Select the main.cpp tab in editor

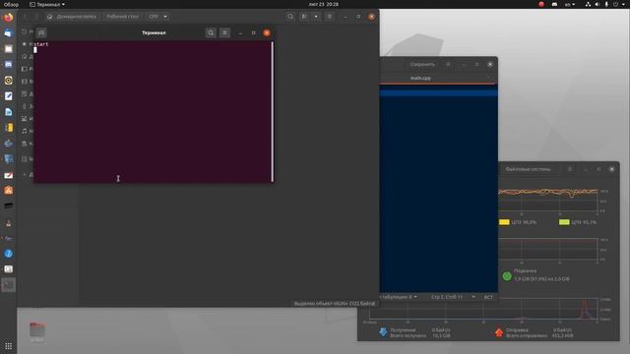pyautogui.click(x=420, y=78)
